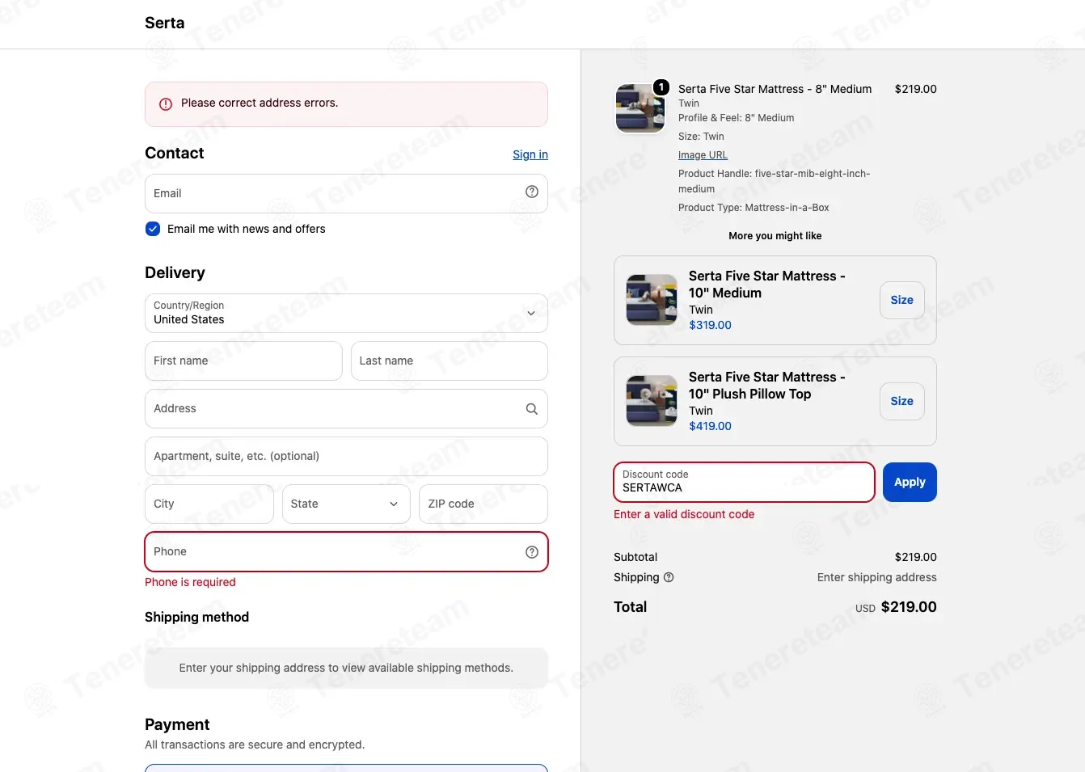Apply the discount code

(910, 482)
